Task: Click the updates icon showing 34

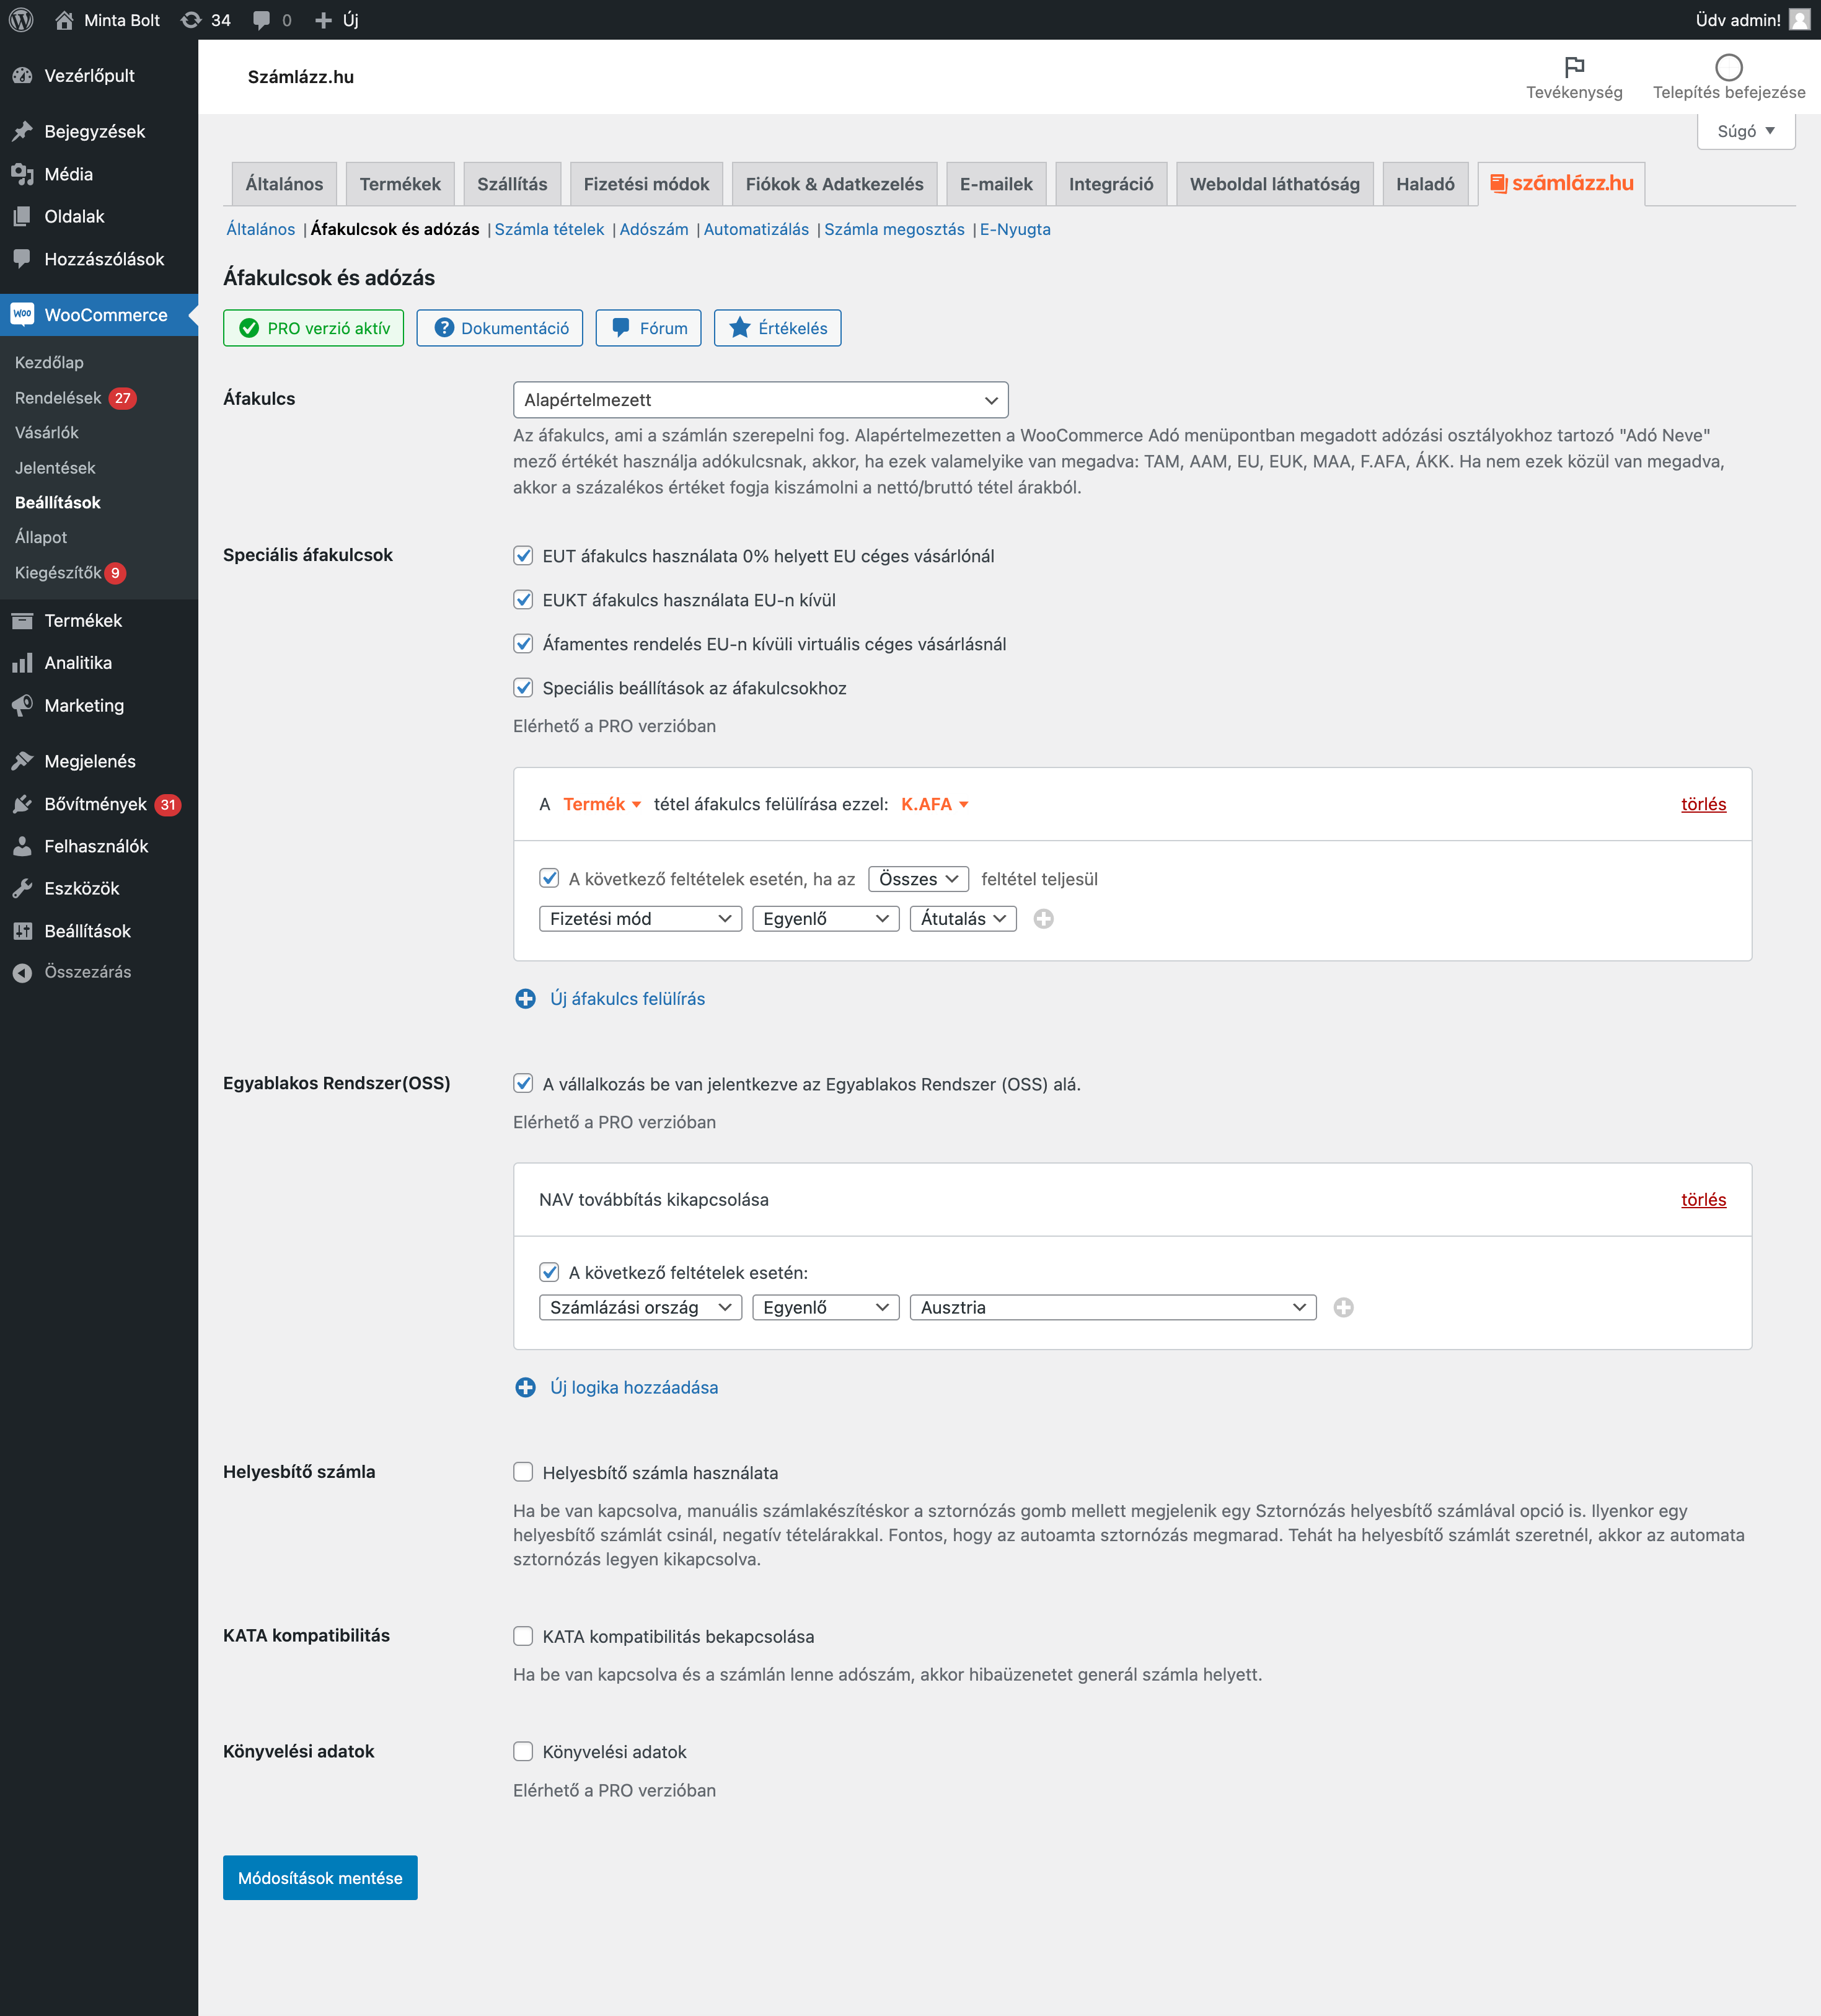Action: [191, 20]
